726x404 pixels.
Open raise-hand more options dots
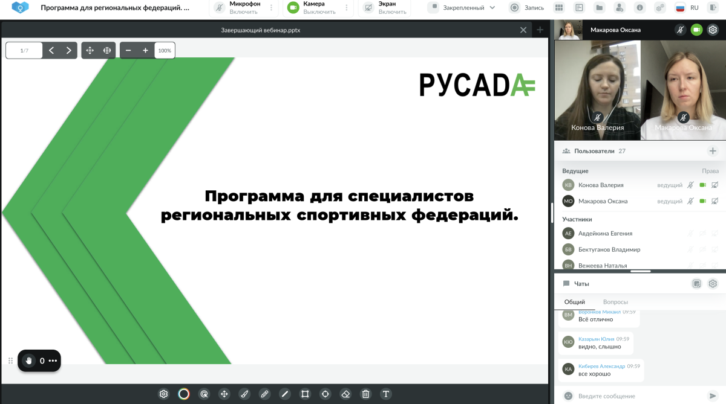tap(53, 361)
